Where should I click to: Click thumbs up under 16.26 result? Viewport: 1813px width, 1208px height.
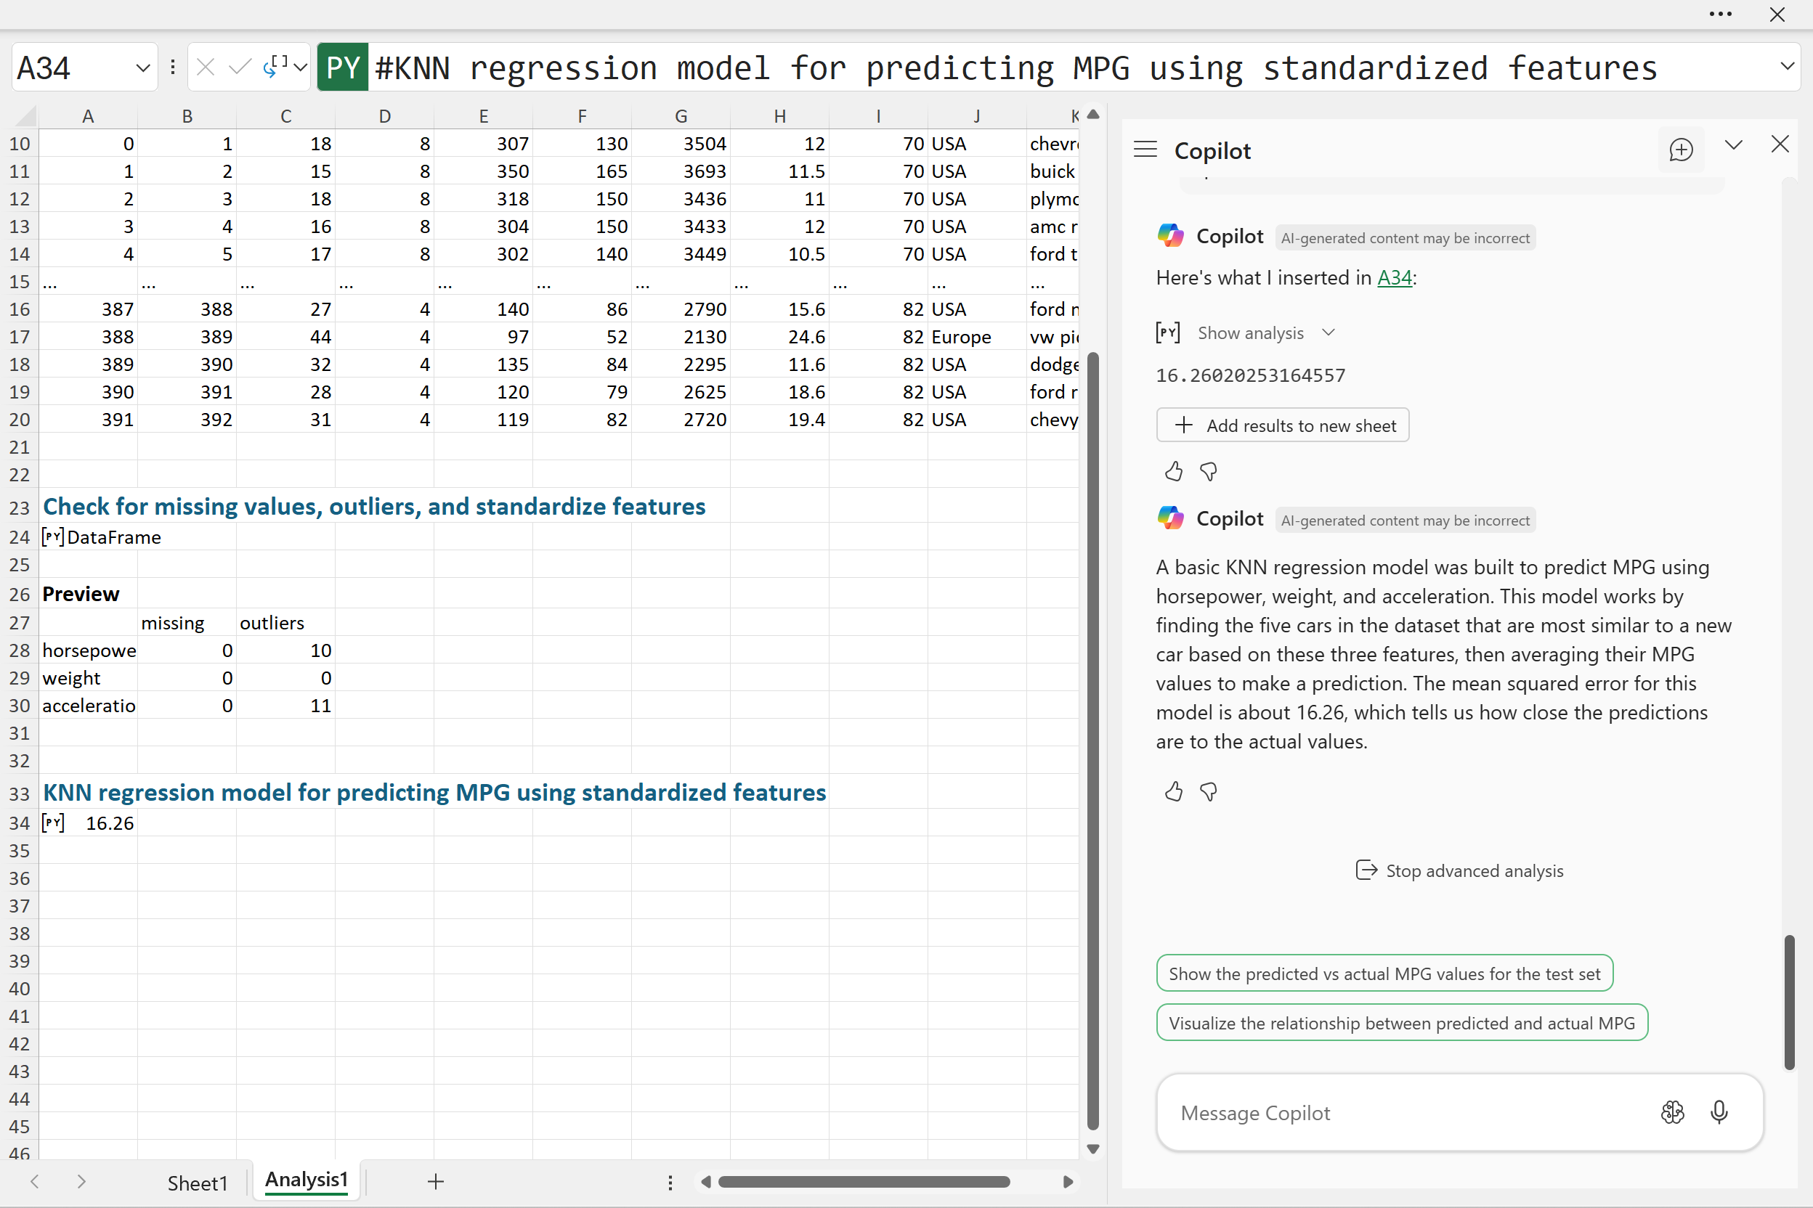click(x=1173, y=470)
